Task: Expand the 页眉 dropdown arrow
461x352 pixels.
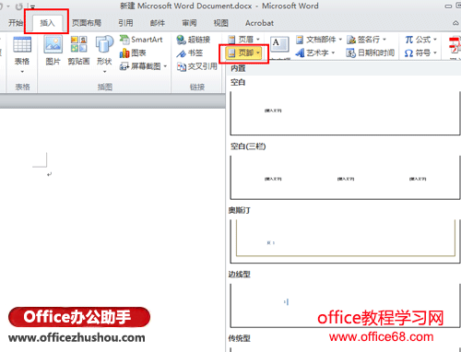Action: pos(257,40)
